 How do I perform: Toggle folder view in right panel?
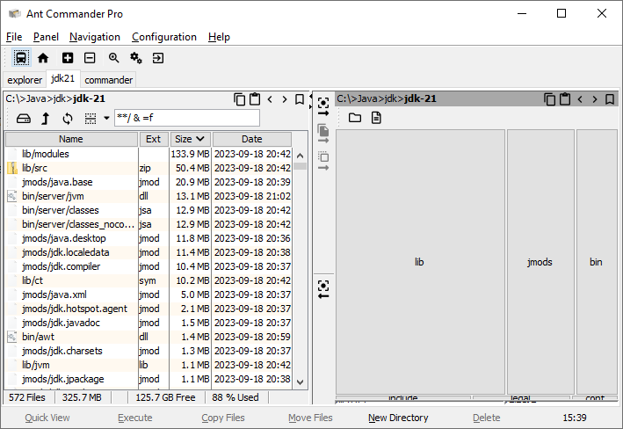pos(355,118)
